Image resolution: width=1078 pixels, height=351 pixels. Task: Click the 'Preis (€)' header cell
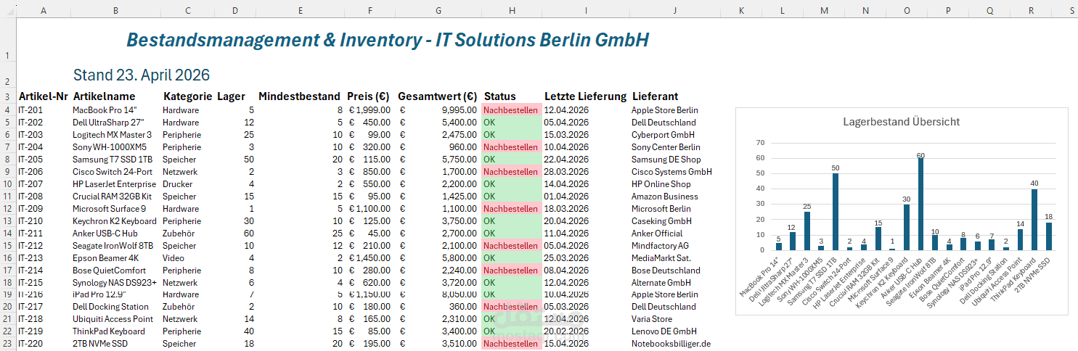(x=368, y=96)
